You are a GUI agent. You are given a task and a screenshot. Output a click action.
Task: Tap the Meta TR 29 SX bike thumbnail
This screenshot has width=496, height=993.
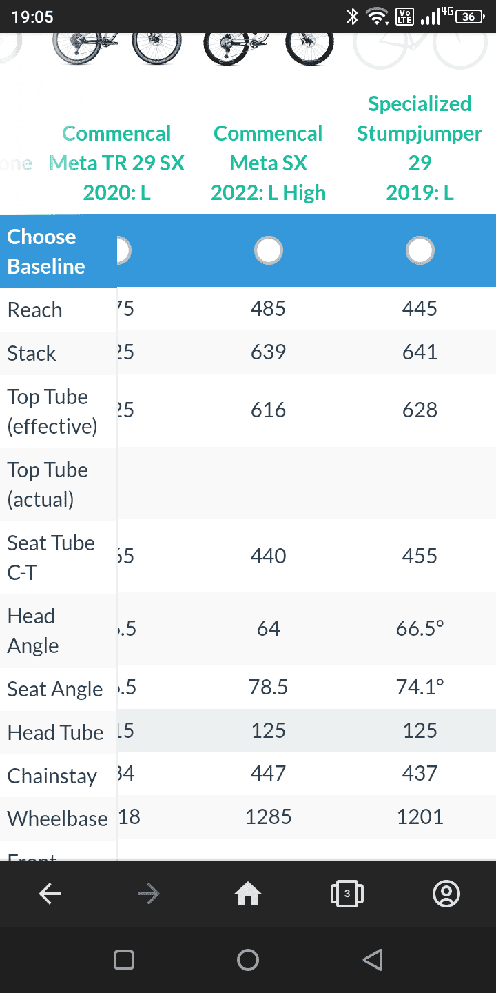(x=117, y=50)
